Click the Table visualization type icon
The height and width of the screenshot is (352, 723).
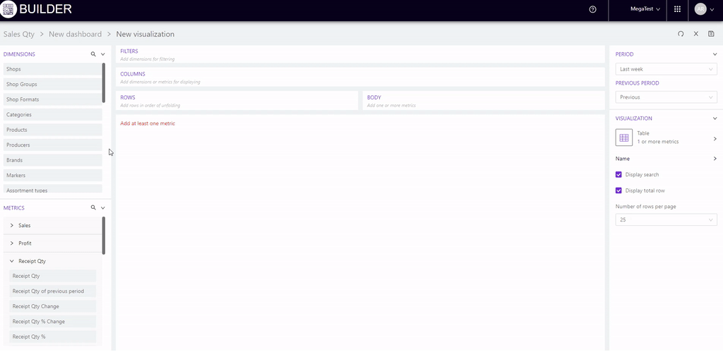(x=624, y=138)
